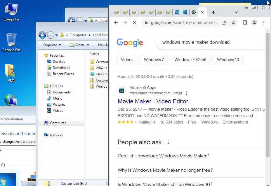The image size is (271, 186).
Task: Open Chrome profile avatar
Action: point(254,22)
